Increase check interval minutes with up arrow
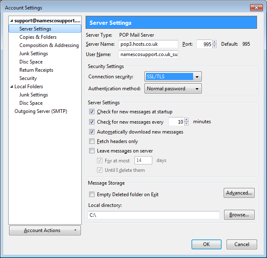The height and width of the screenshot is (258, 267). 187,120
